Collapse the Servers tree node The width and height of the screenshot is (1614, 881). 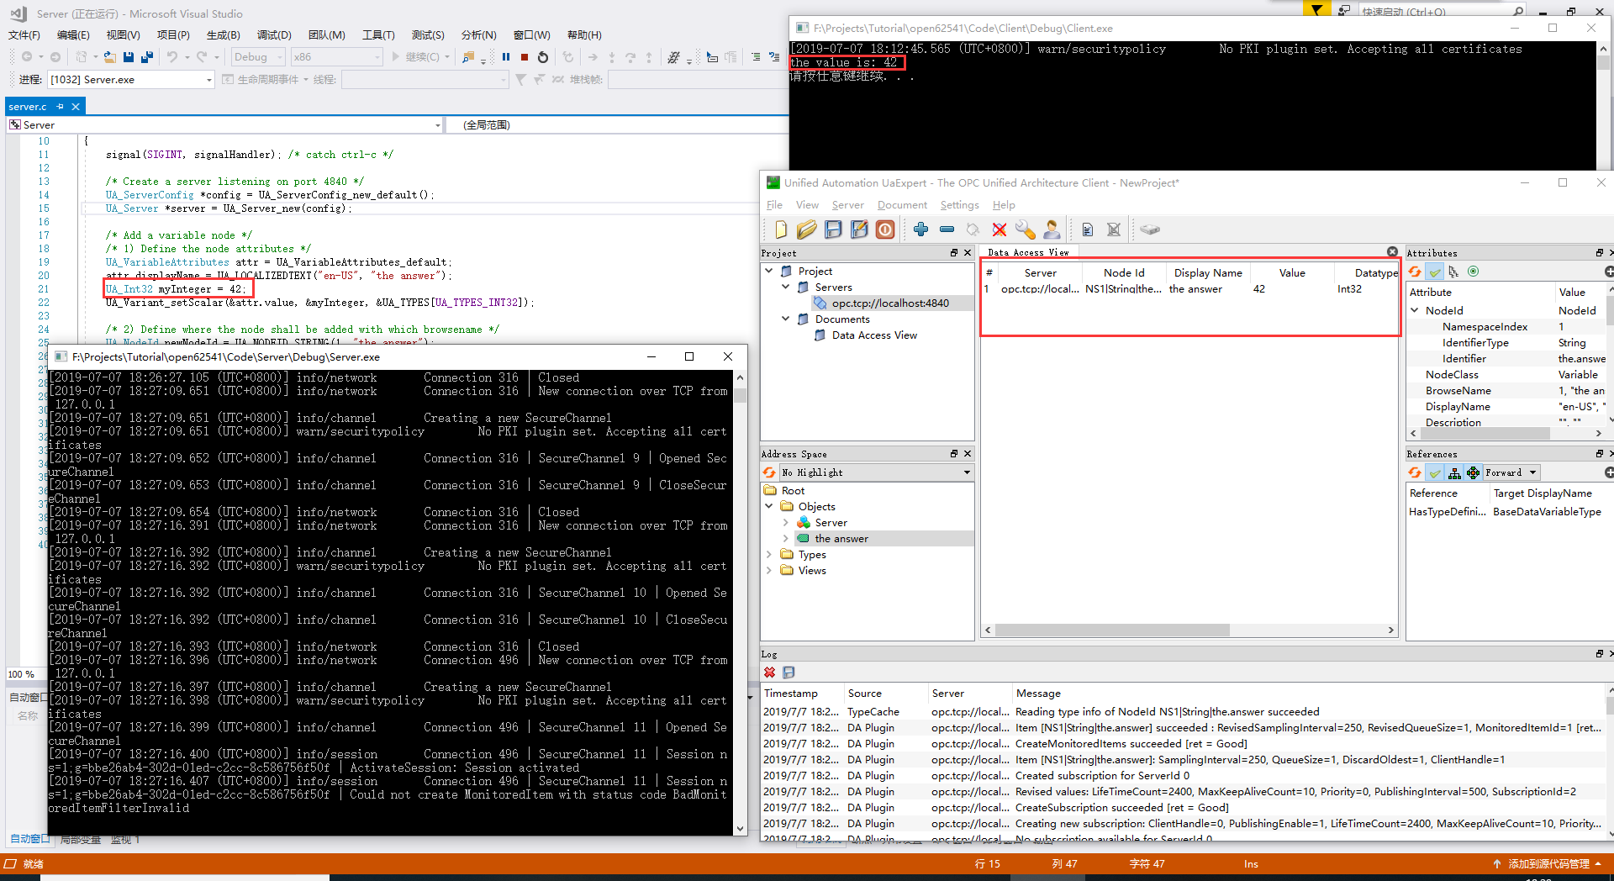point(786,287)
